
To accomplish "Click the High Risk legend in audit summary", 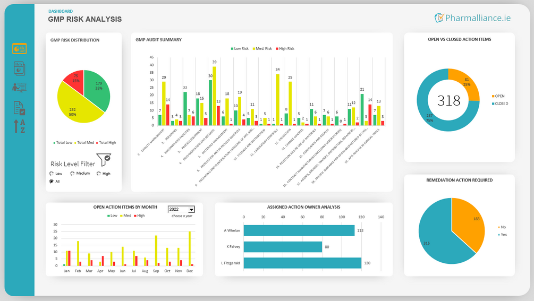I will click(x=285, y=49).
